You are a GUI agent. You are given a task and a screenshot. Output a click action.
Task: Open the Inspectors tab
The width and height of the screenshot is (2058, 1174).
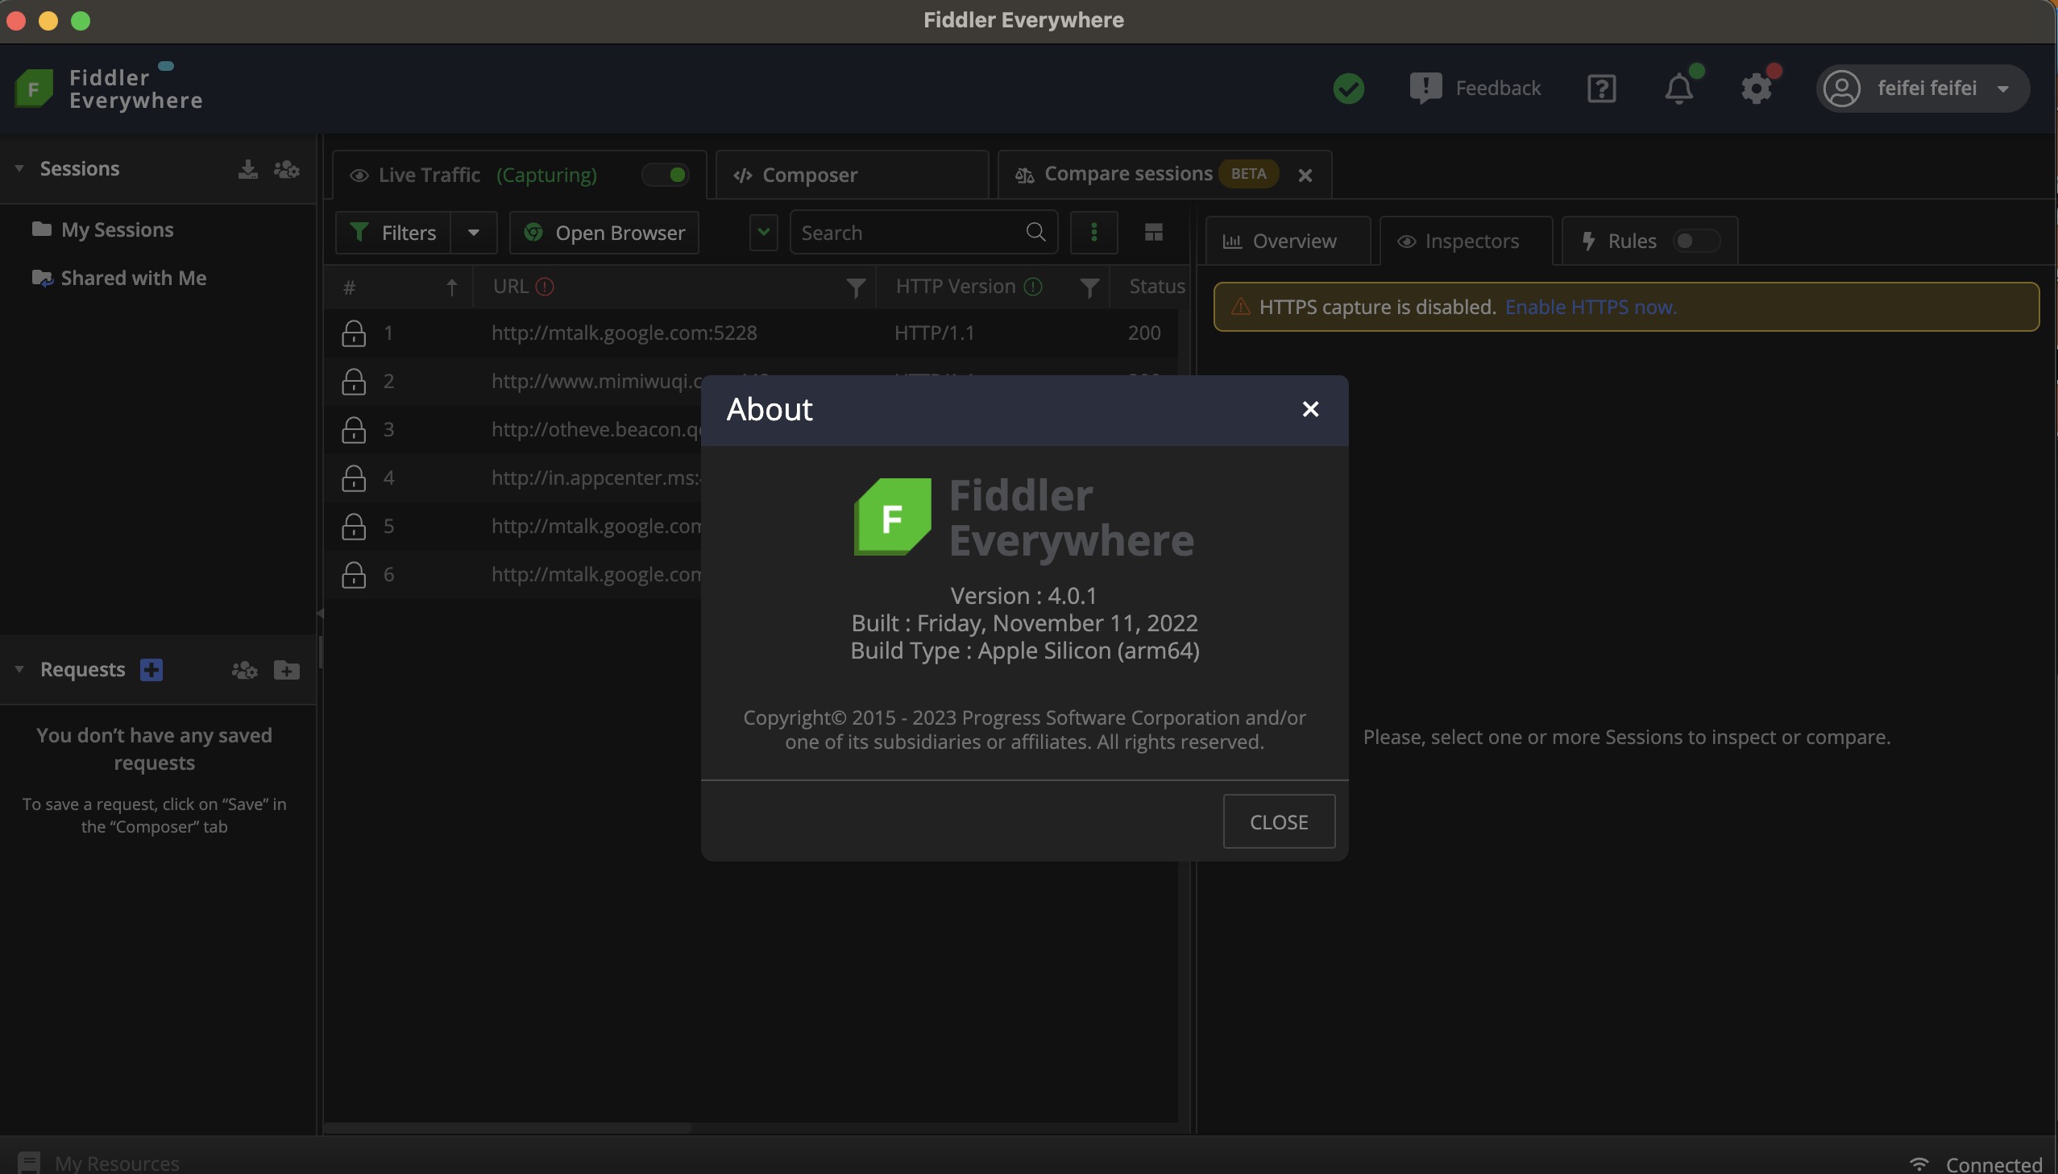[1465, 240]
